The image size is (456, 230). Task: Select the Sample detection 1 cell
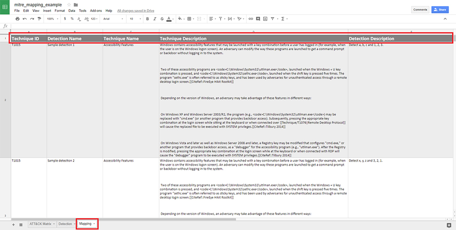point(75,100)
